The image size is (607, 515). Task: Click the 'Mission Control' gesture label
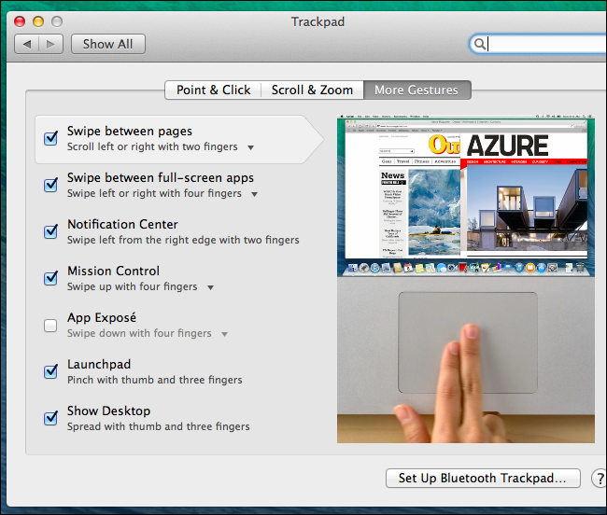coord(113,271)
